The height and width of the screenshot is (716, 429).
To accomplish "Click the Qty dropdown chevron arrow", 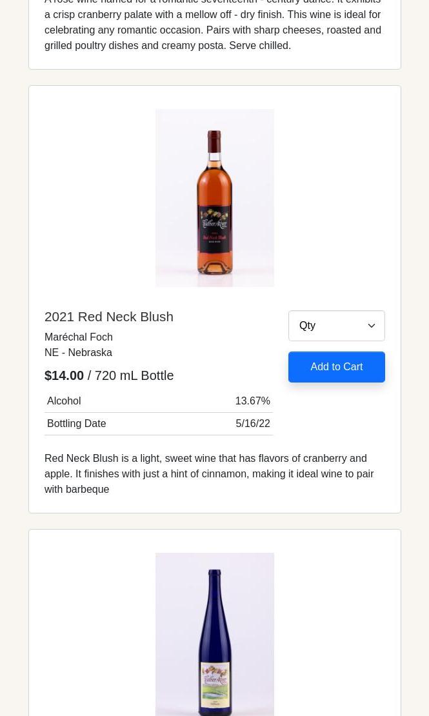I will click(x=372, y=326).
